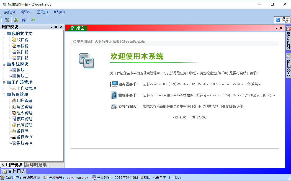Click the SQL 数据查询 icon
The height and width of the screenshot is (181, 291).
tap(14, 137)
